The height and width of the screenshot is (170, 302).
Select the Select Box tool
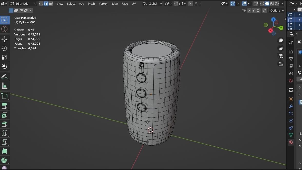(4, 20)
